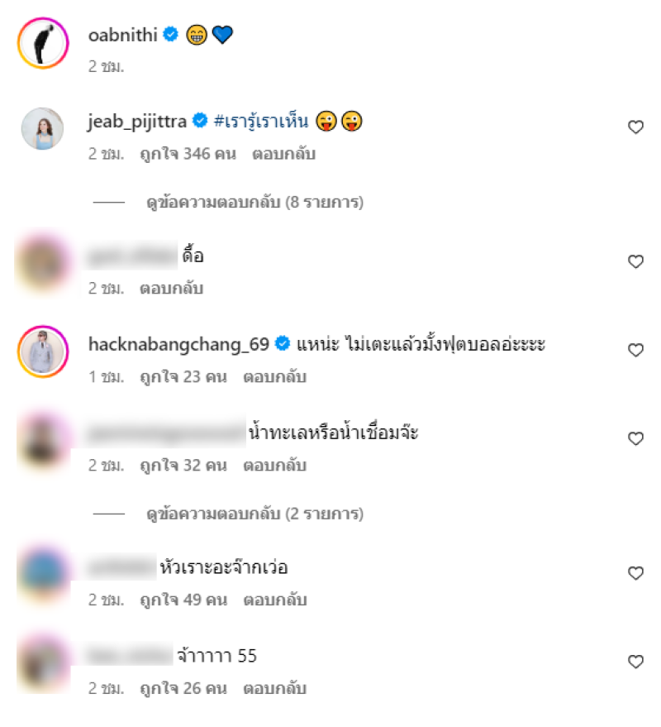Expand the 8 replies under jeab_pijittra

[254, 203]
